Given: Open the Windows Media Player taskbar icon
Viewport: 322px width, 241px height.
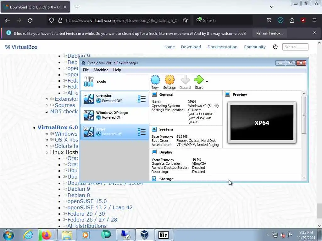Looking at the screenshot, I should (x=86, y=235).
